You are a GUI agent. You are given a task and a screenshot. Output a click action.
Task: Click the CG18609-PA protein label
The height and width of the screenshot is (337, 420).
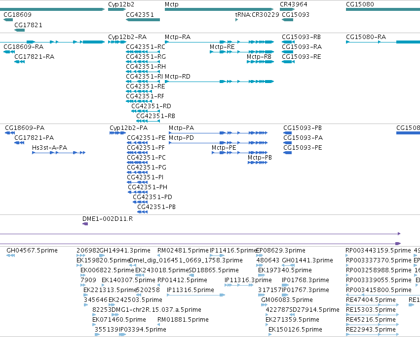[25, 128]
